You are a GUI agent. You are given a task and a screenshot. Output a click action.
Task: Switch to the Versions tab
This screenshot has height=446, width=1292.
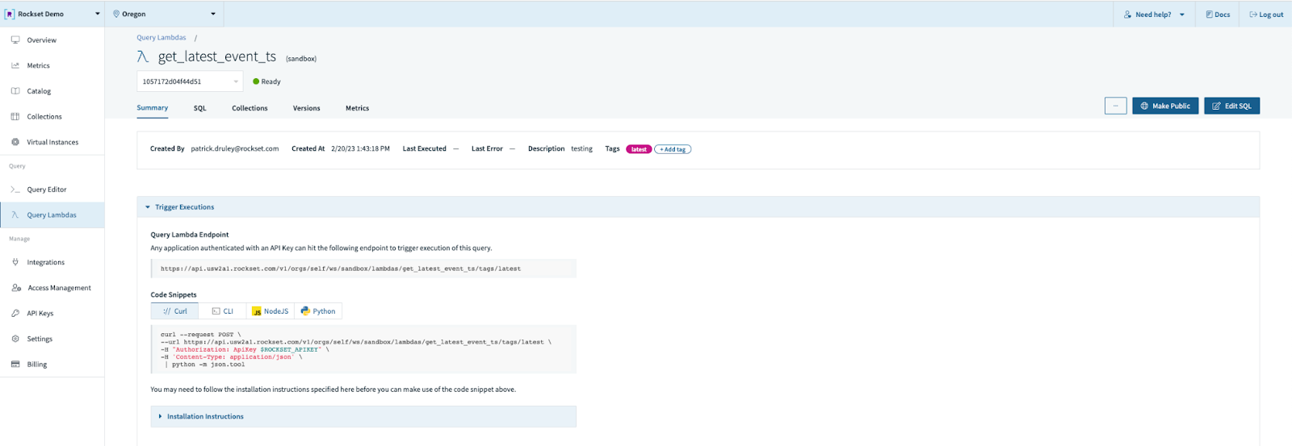(x=306, y=108)
